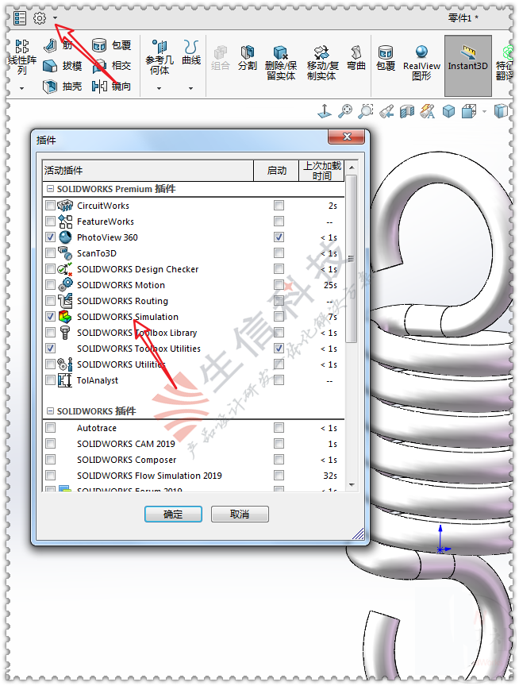Uncheck SOLIDWORKS Toolbox Utilities active checkbox
The width and height of the screenshot is (519, 686).
point(51,349)
